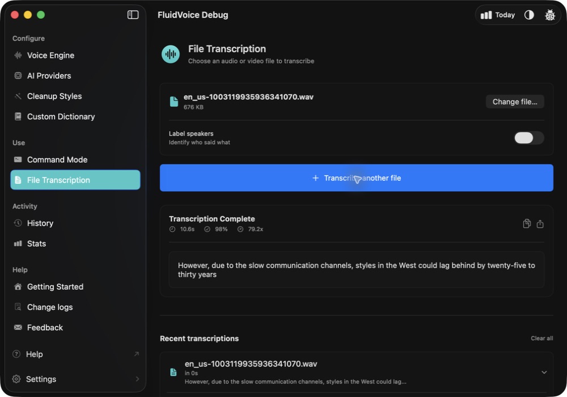Open Getting Started help page

75,287
